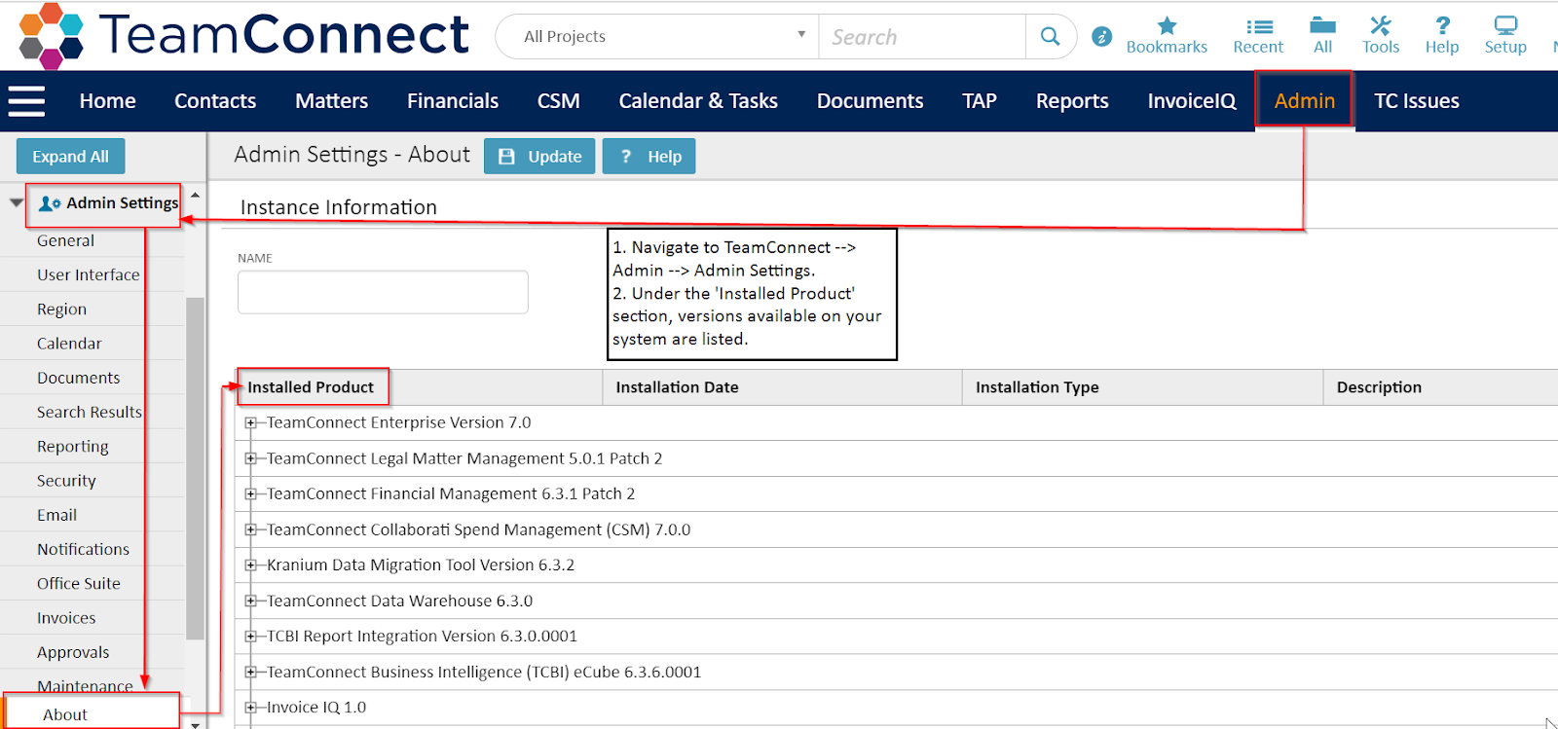Open the InvoiceIQ tab
The width and height of the screenshot is (1558, 729).
point(1192,101)
